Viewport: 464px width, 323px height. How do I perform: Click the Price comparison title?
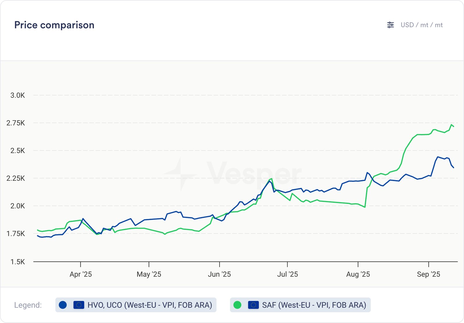[x=54, y=25]
